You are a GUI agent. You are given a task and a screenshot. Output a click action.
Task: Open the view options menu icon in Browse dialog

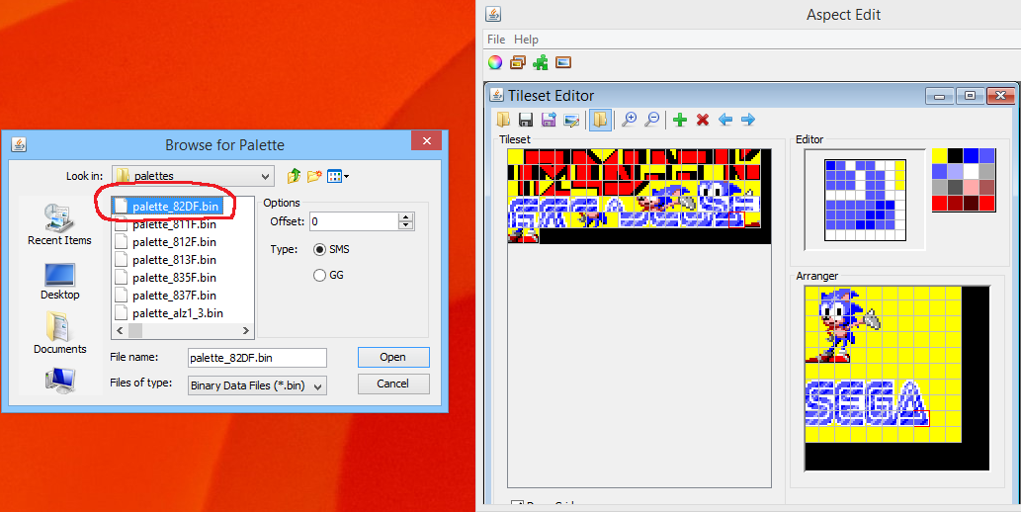click(337, 175)
